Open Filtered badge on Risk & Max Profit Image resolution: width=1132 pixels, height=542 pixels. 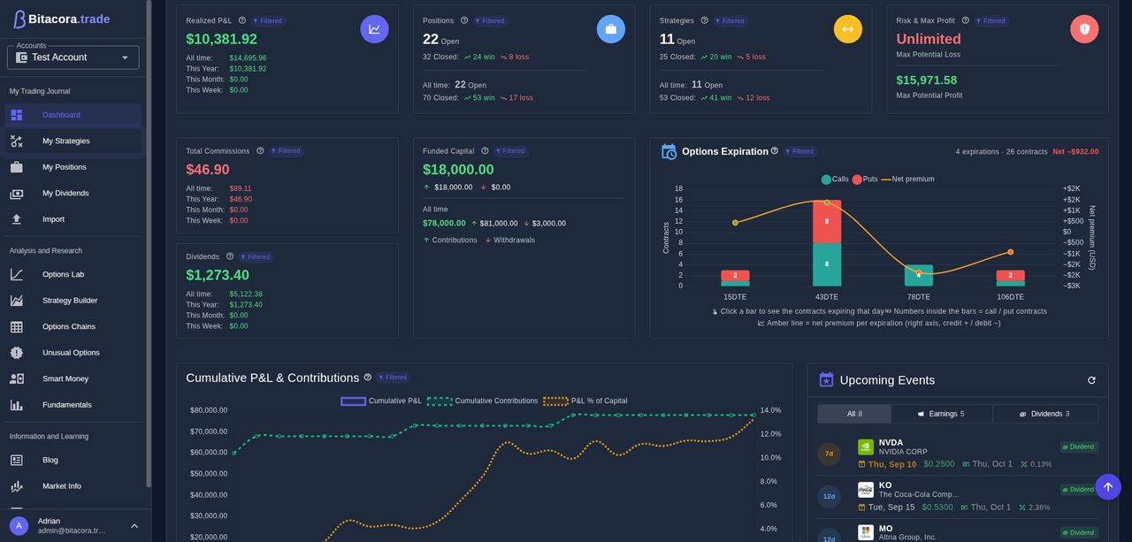tap(991, 20)
